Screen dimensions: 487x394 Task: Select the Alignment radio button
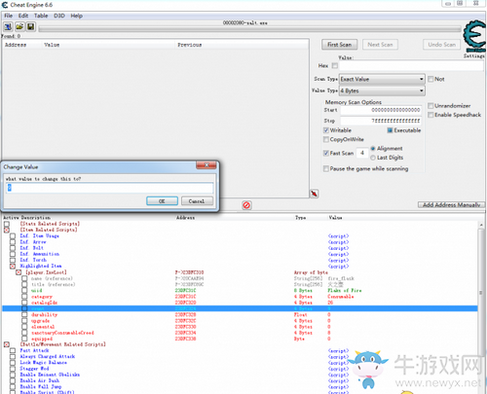coord(373,149)
